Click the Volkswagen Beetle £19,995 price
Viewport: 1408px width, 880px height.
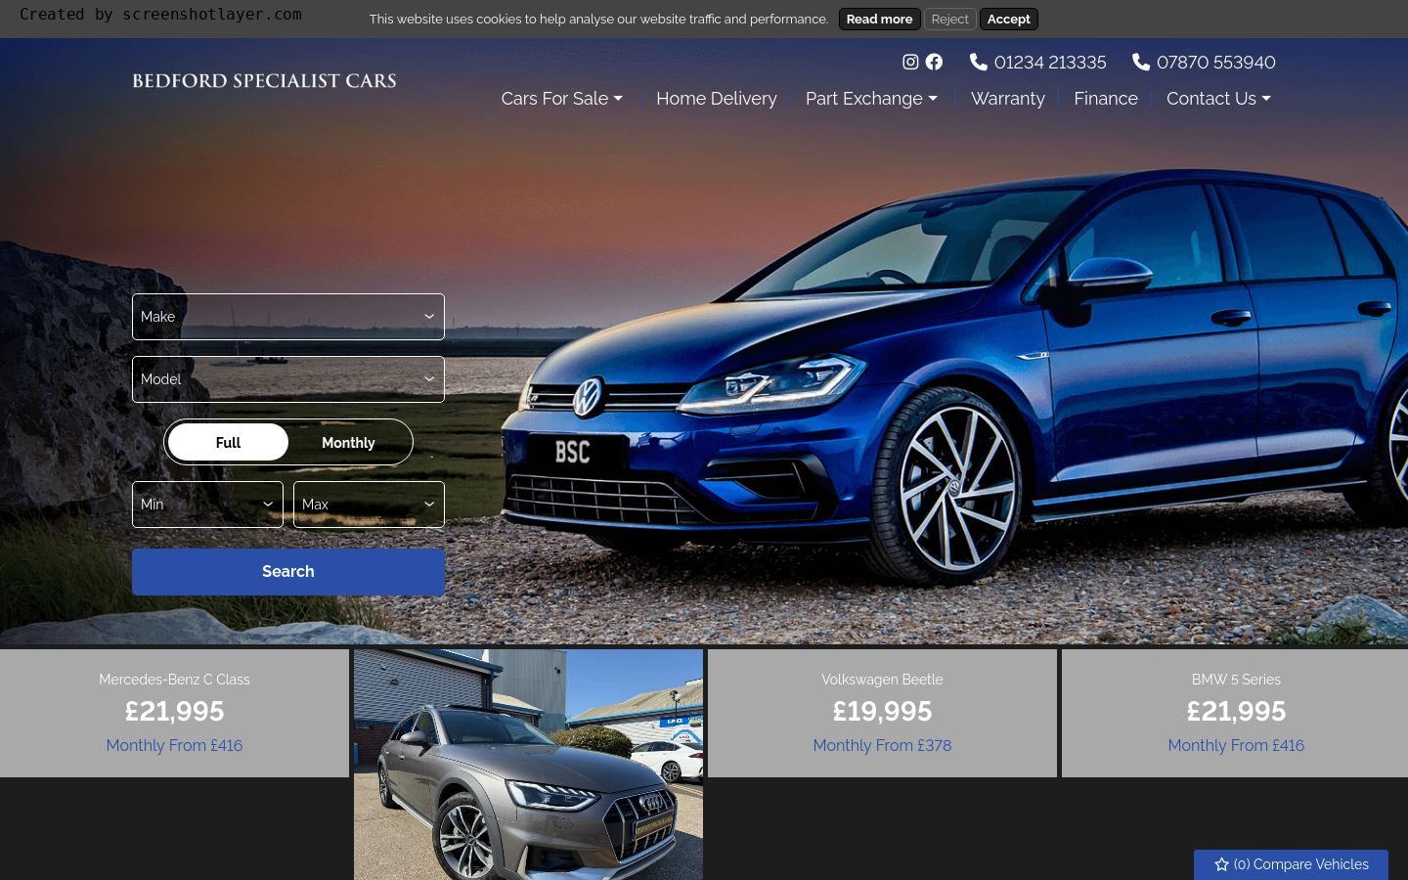click(882, 711)
